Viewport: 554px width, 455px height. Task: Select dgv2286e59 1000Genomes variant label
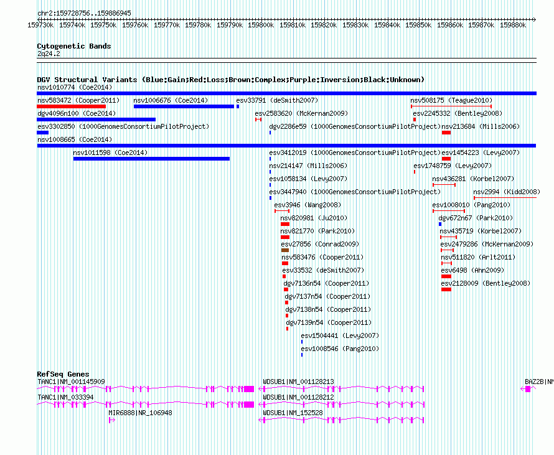(x=355, y=126)
